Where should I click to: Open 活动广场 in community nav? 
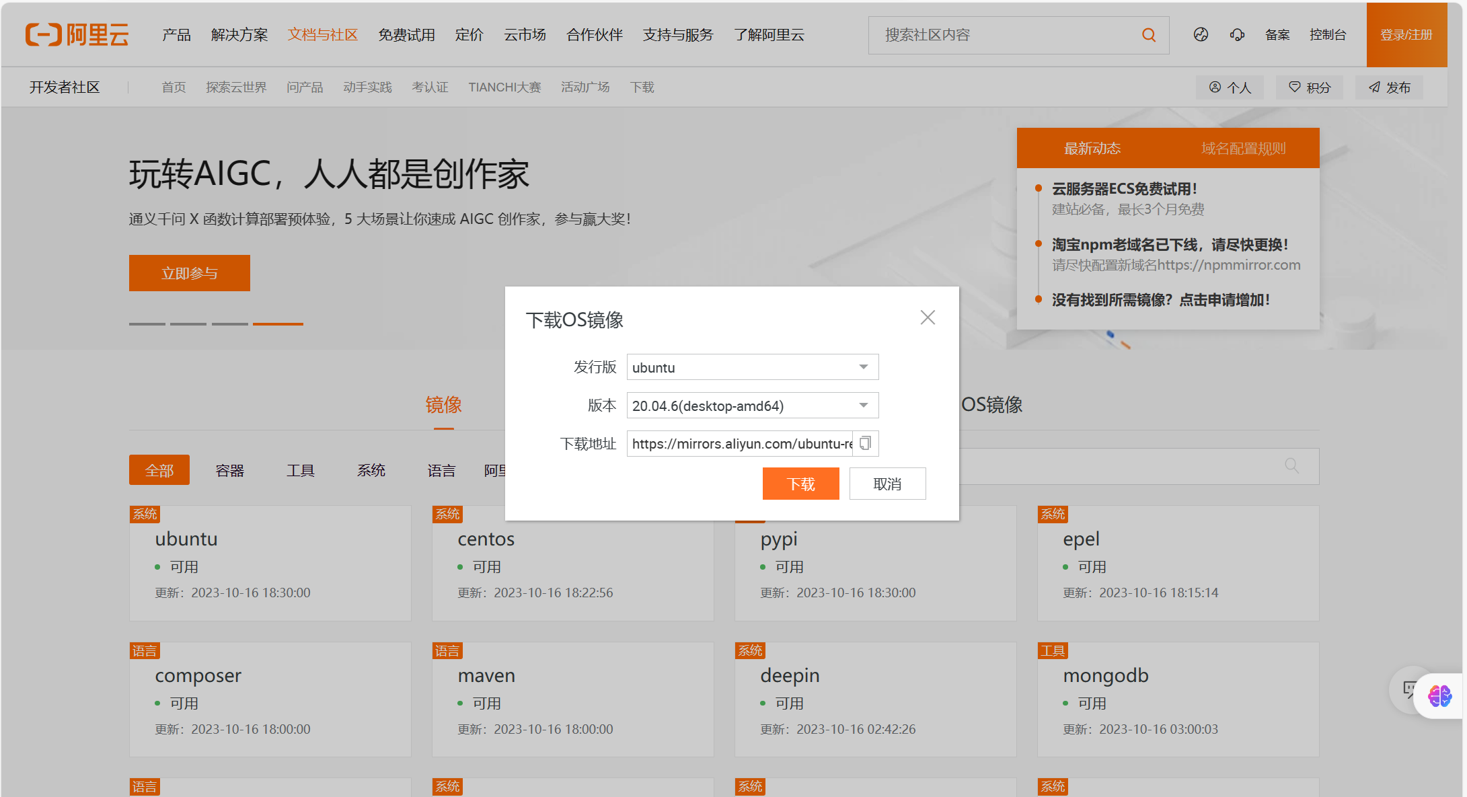pos(585,87)
